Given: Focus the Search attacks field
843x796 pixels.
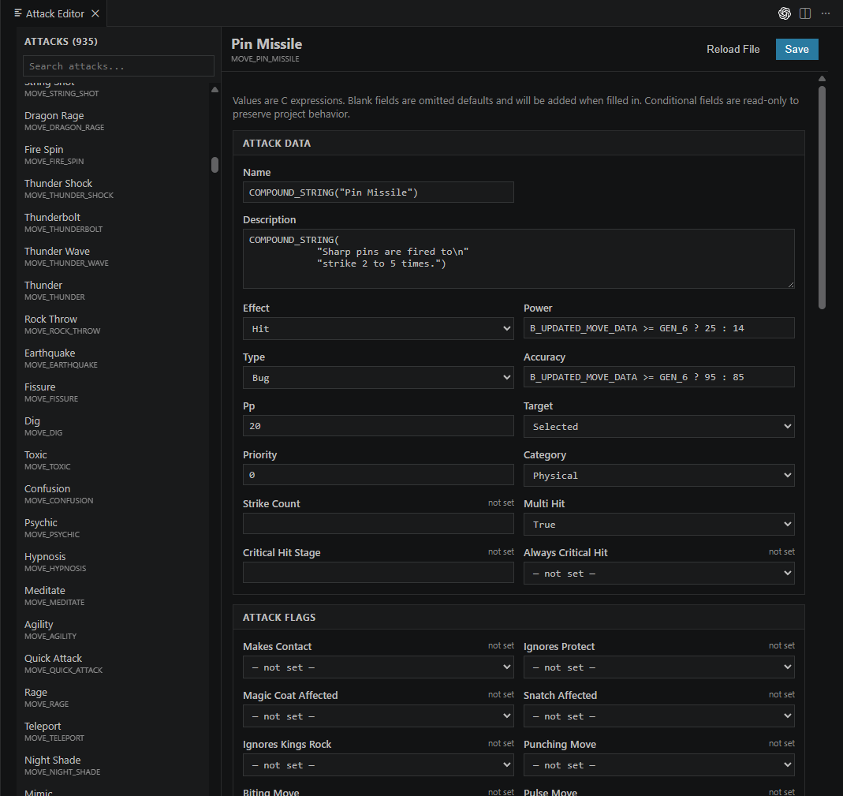Looking at the screenshot, I should [x=118, y=66].
